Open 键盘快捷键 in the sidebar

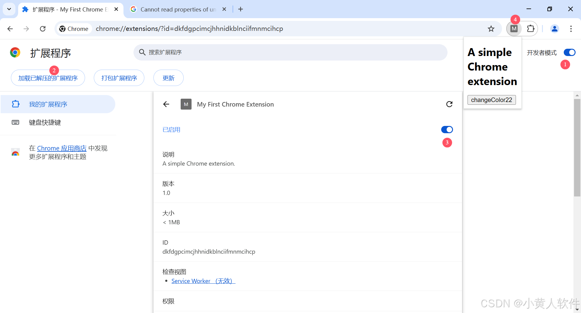point(58,122)
